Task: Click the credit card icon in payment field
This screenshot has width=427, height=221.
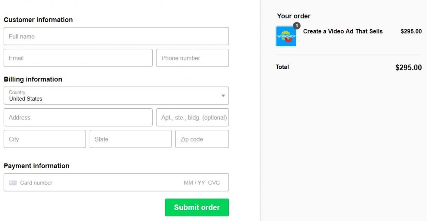Action: 13,183
